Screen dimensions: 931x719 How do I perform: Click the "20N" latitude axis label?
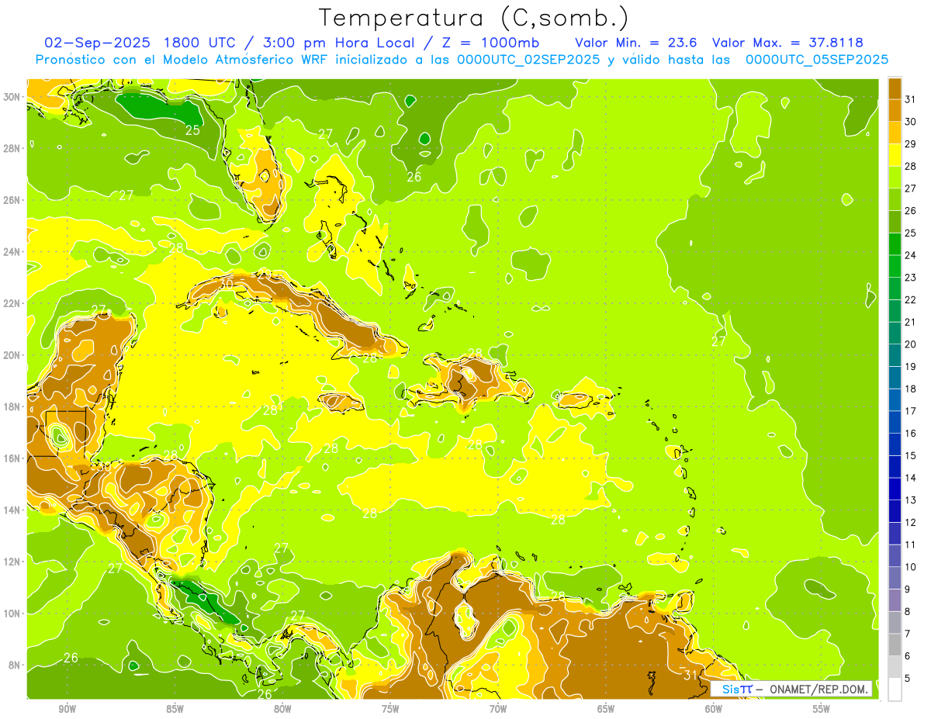pyautogui.click(x=12, y=355)
